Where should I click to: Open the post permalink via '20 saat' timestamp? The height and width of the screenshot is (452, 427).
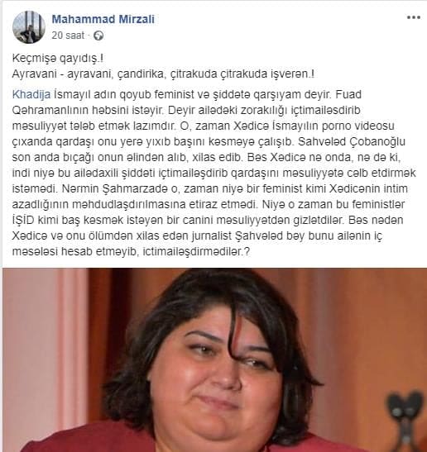[x=68, y=36]
